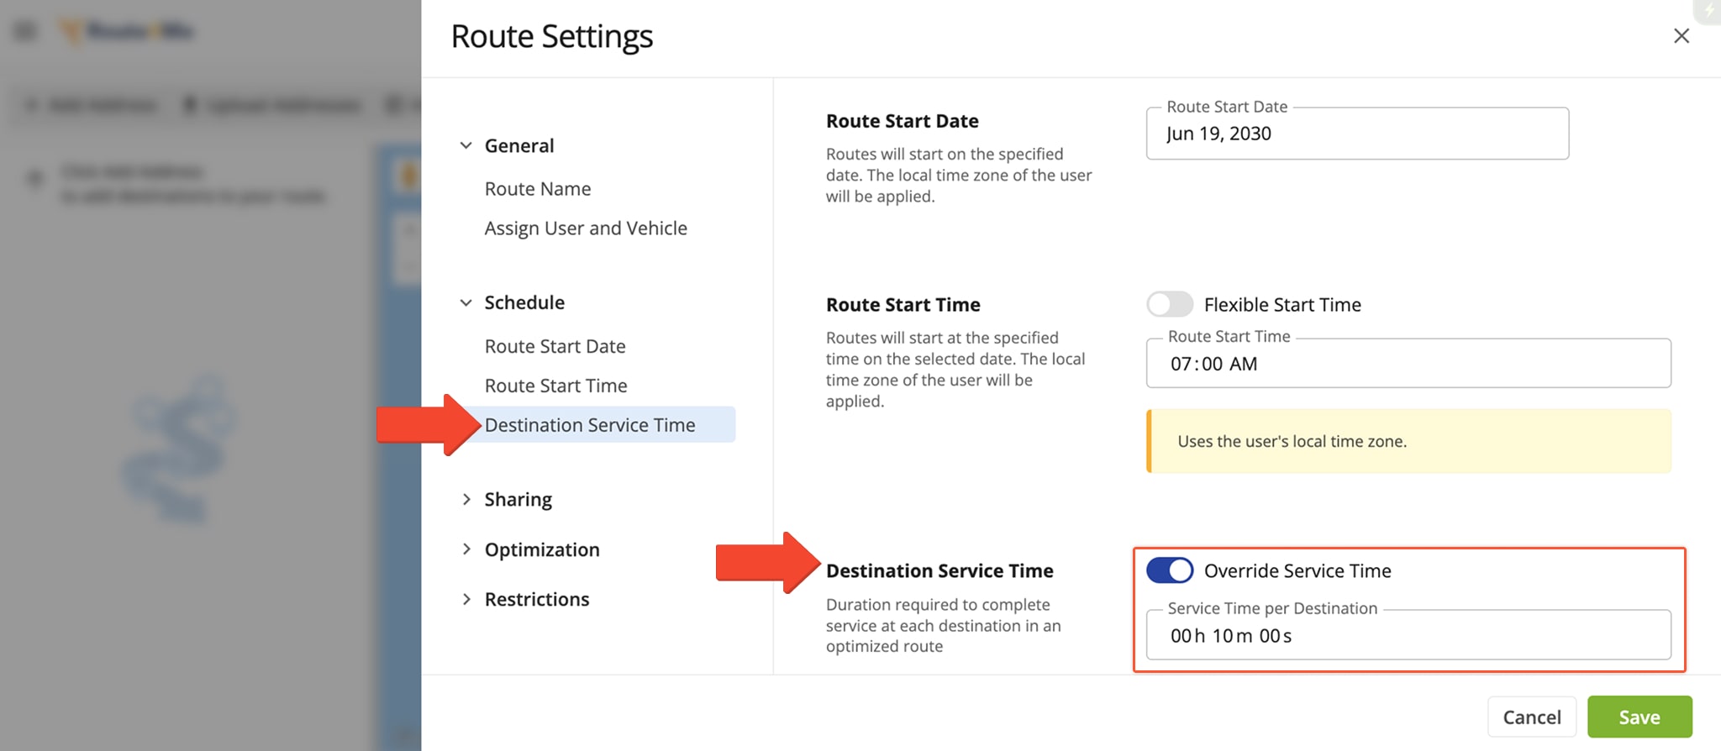Disable the Override Service Time toggle
Viewport: 1721px width, 751px height.
(x=1170, y=570)
